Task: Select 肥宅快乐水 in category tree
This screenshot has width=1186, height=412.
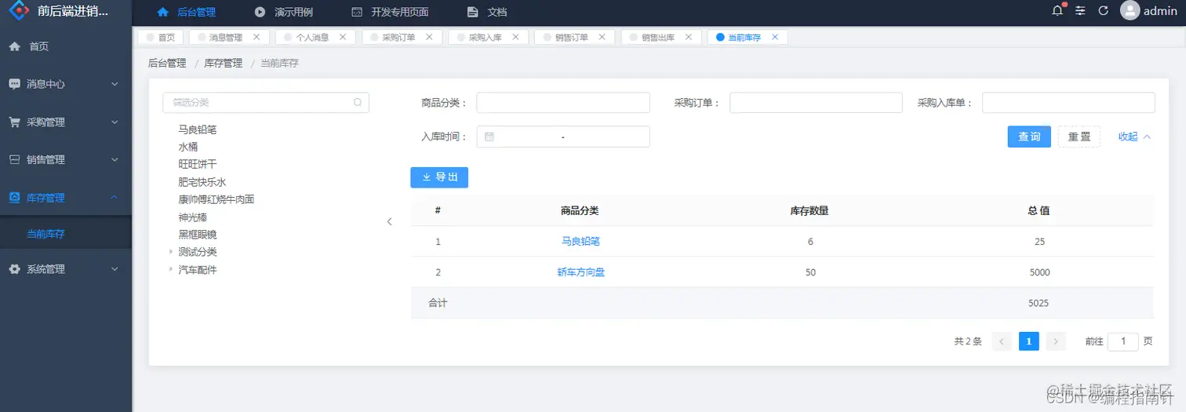Action: (202, 182)
